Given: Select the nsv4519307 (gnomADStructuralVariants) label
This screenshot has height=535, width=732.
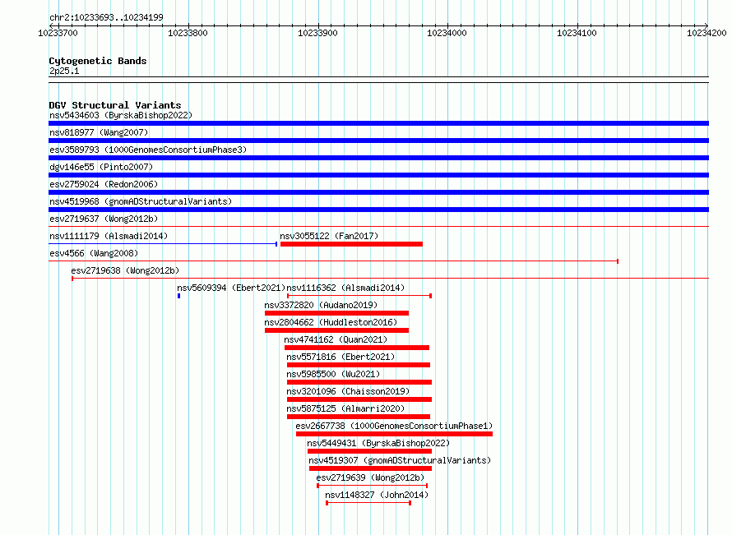Looking at the screenshot, I should tap(400, 460).
